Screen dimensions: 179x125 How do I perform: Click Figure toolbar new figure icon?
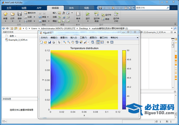[x=41, y=42]
